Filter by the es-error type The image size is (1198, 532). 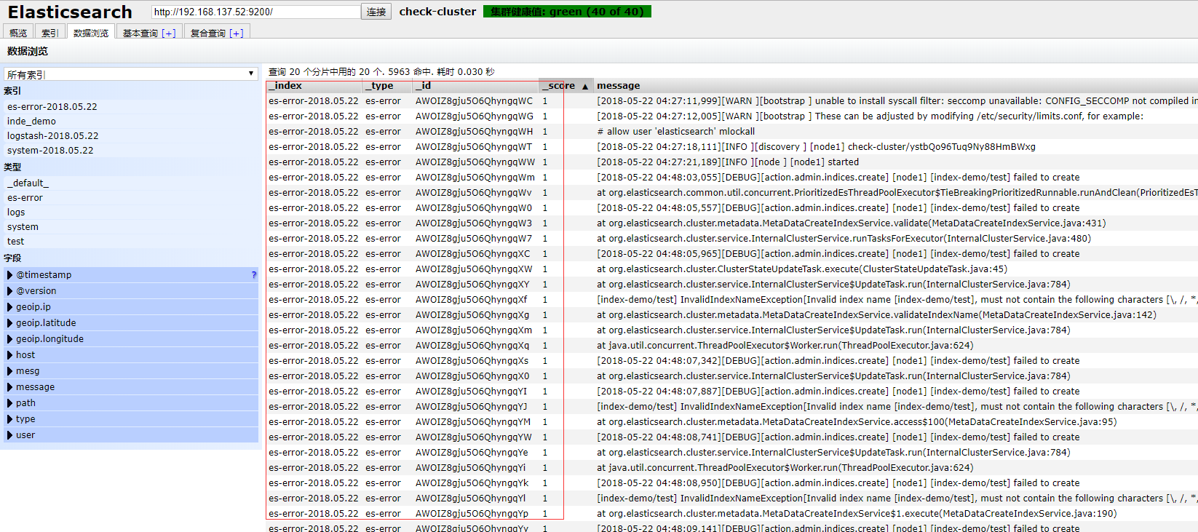coord(25,197)
